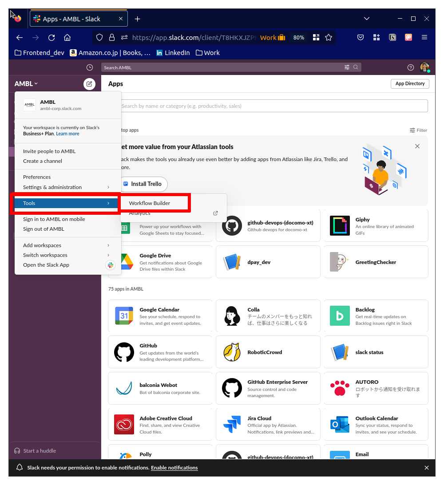Select Preferences in workspace menu
The height and width of the screenshot is (485, 444).
37,177
